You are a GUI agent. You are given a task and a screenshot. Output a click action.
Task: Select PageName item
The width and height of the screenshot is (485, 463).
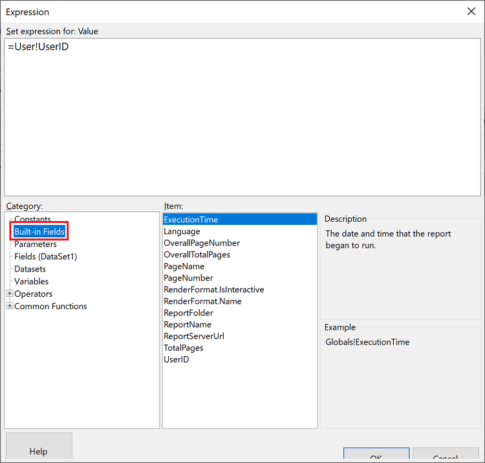point(240,266)
